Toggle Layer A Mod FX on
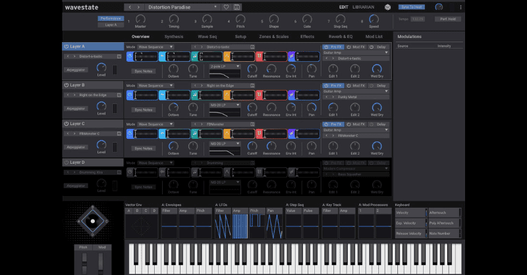 (356, 47)
